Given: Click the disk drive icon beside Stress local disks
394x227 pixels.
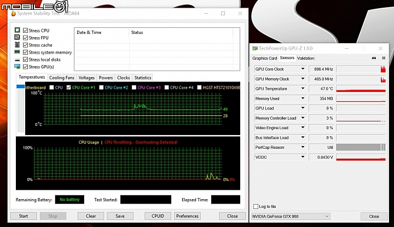Looking at the screenshot, I should point(17,60).
